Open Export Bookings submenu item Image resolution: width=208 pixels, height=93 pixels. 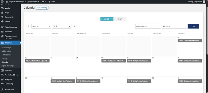point(8,66)
